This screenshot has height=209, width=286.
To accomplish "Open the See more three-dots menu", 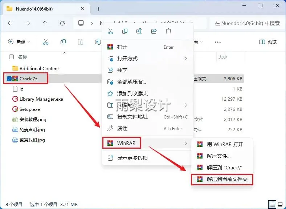I will click(x=218, y=42).
